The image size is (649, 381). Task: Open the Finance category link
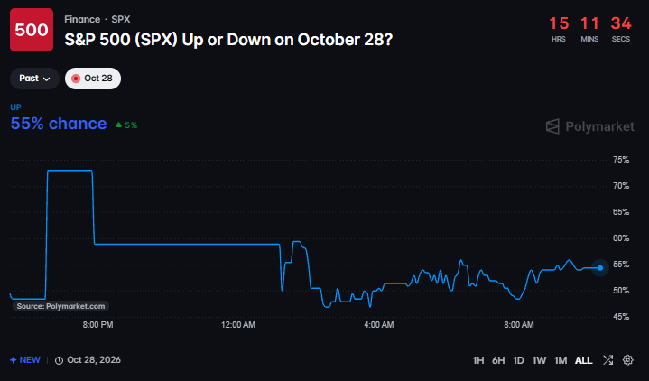82,20
